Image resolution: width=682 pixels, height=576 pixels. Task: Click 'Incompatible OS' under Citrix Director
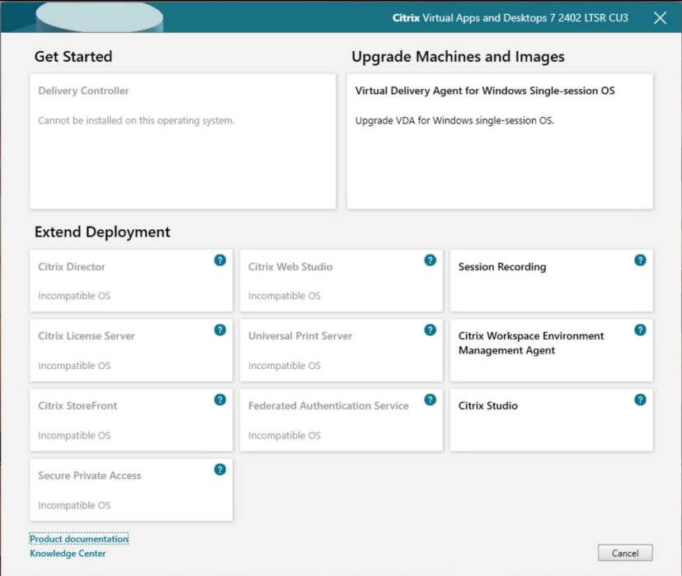click(74, 296)
